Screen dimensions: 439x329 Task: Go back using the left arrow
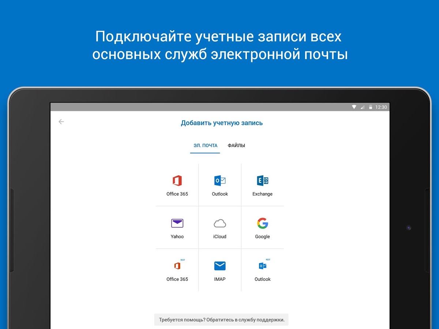[61, 122]
